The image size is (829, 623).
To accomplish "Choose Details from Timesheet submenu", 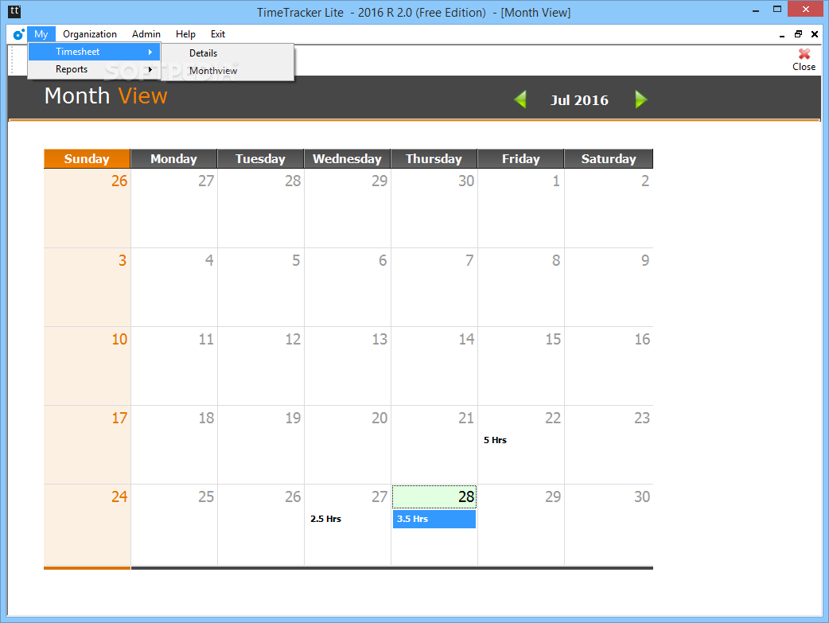I will (228, 53).
